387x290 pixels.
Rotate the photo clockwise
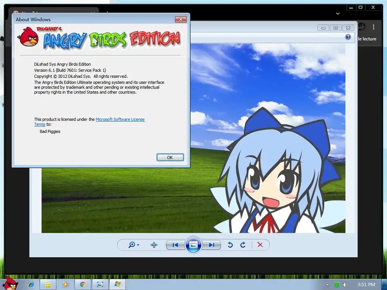[243, 245]
